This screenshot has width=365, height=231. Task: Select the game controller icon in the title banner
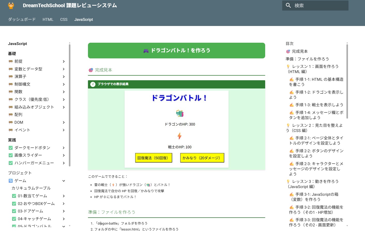coord(146,50)
